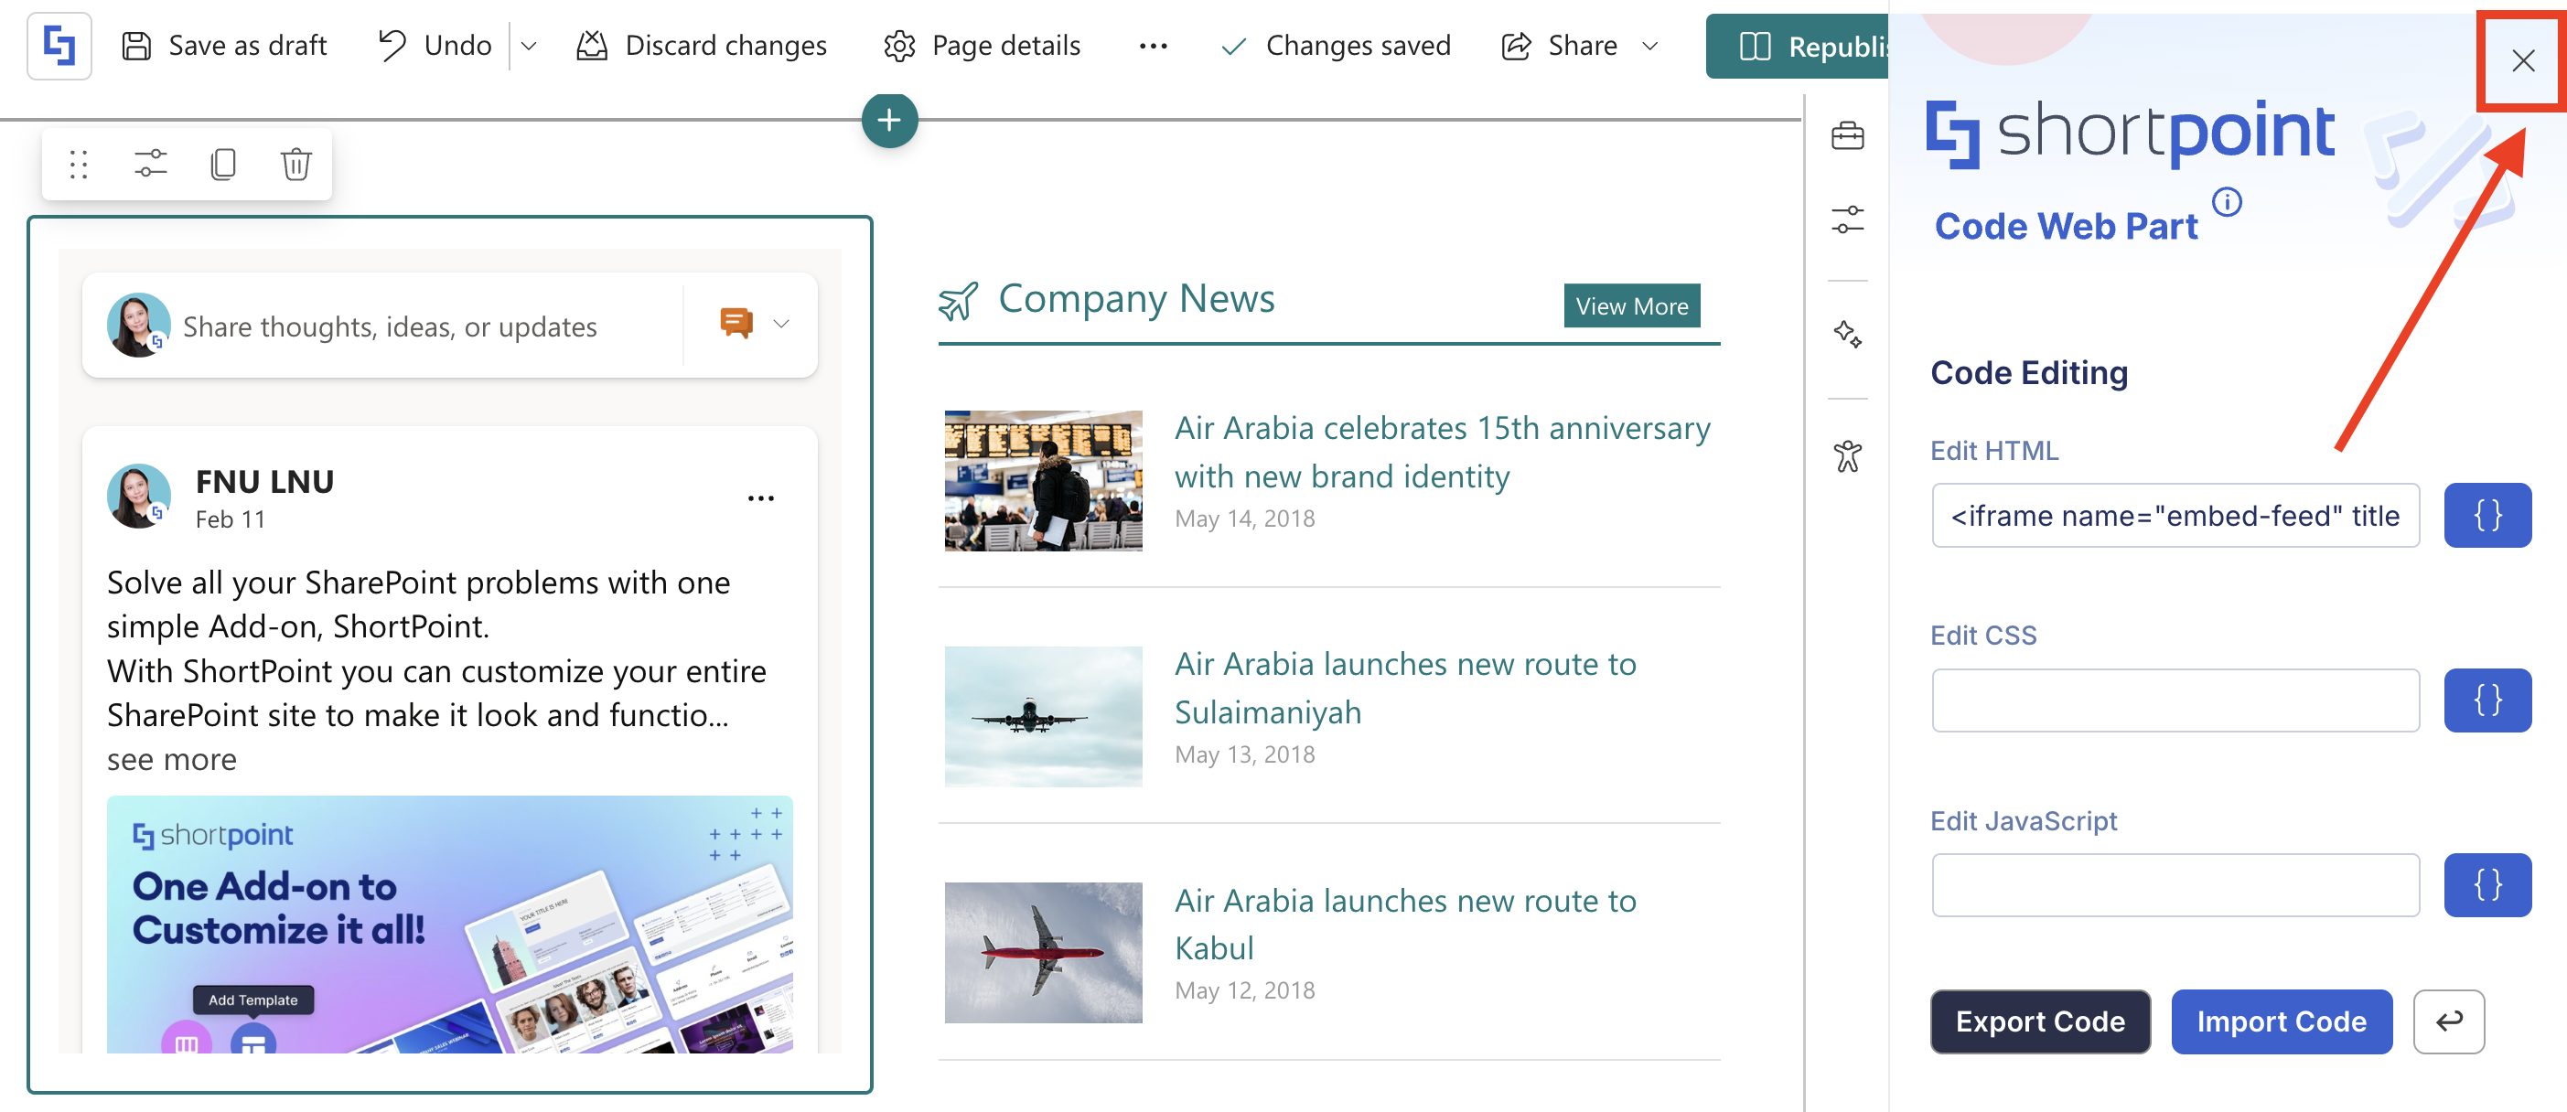This screenshot has width=2567, height=1112.
Task: Click the accessibility figure icon in sidebar
Action: point(1846,456)
